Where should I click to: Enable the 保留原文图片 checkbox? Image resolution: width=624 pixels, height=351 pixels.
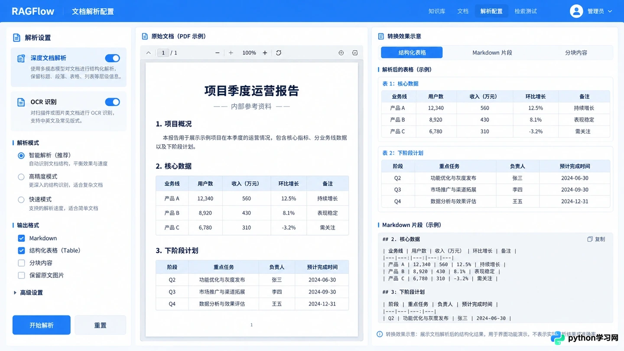click(x=21, y=275)
